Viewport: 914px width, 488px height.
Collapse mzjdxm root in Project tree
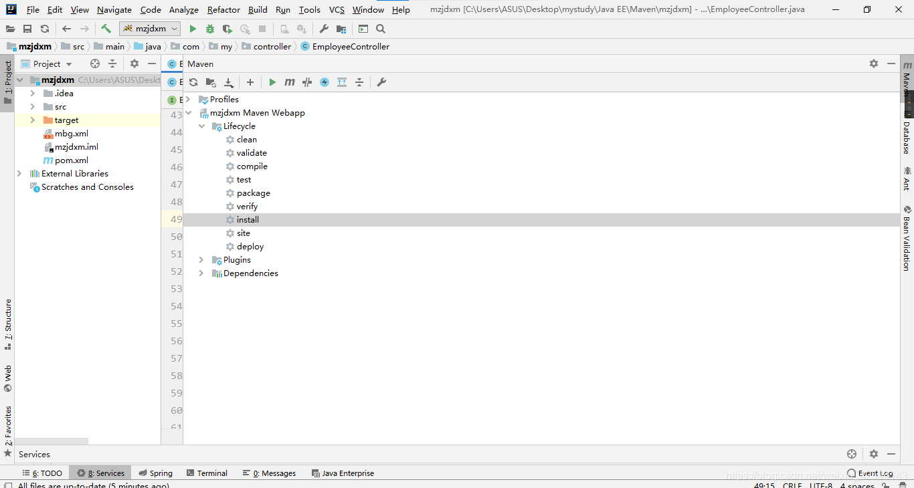pyautogui.click(x=20, y=80)
